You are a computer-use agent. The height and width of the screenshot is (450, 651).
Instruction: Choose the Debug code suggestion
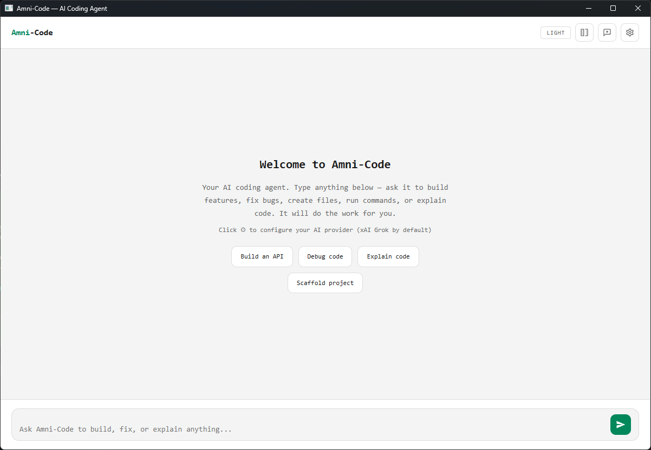pyautogui.click(x=325, y=256)
